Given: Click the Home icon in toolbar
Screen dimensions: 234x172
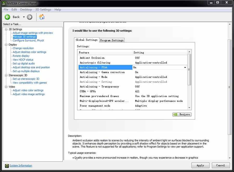Looking at the screenshot, I should tap(42, 17).
